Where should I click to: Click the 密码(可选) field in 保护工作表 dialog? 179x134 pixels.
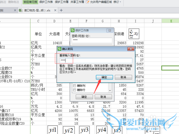(92, 40)
